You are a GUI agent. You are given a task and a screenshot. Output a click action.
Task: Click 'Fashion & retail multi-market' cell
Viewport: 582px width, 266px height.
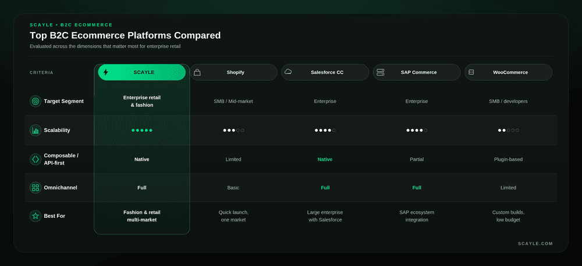point(142,216)
